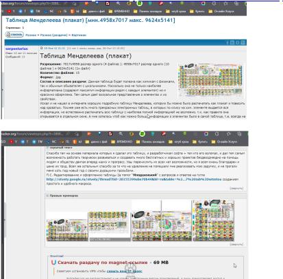Image resolution: width=283 pixels, height=279 pixels.
Task: Go to the Картинки breadcrumb category
Action: (79, 35)
